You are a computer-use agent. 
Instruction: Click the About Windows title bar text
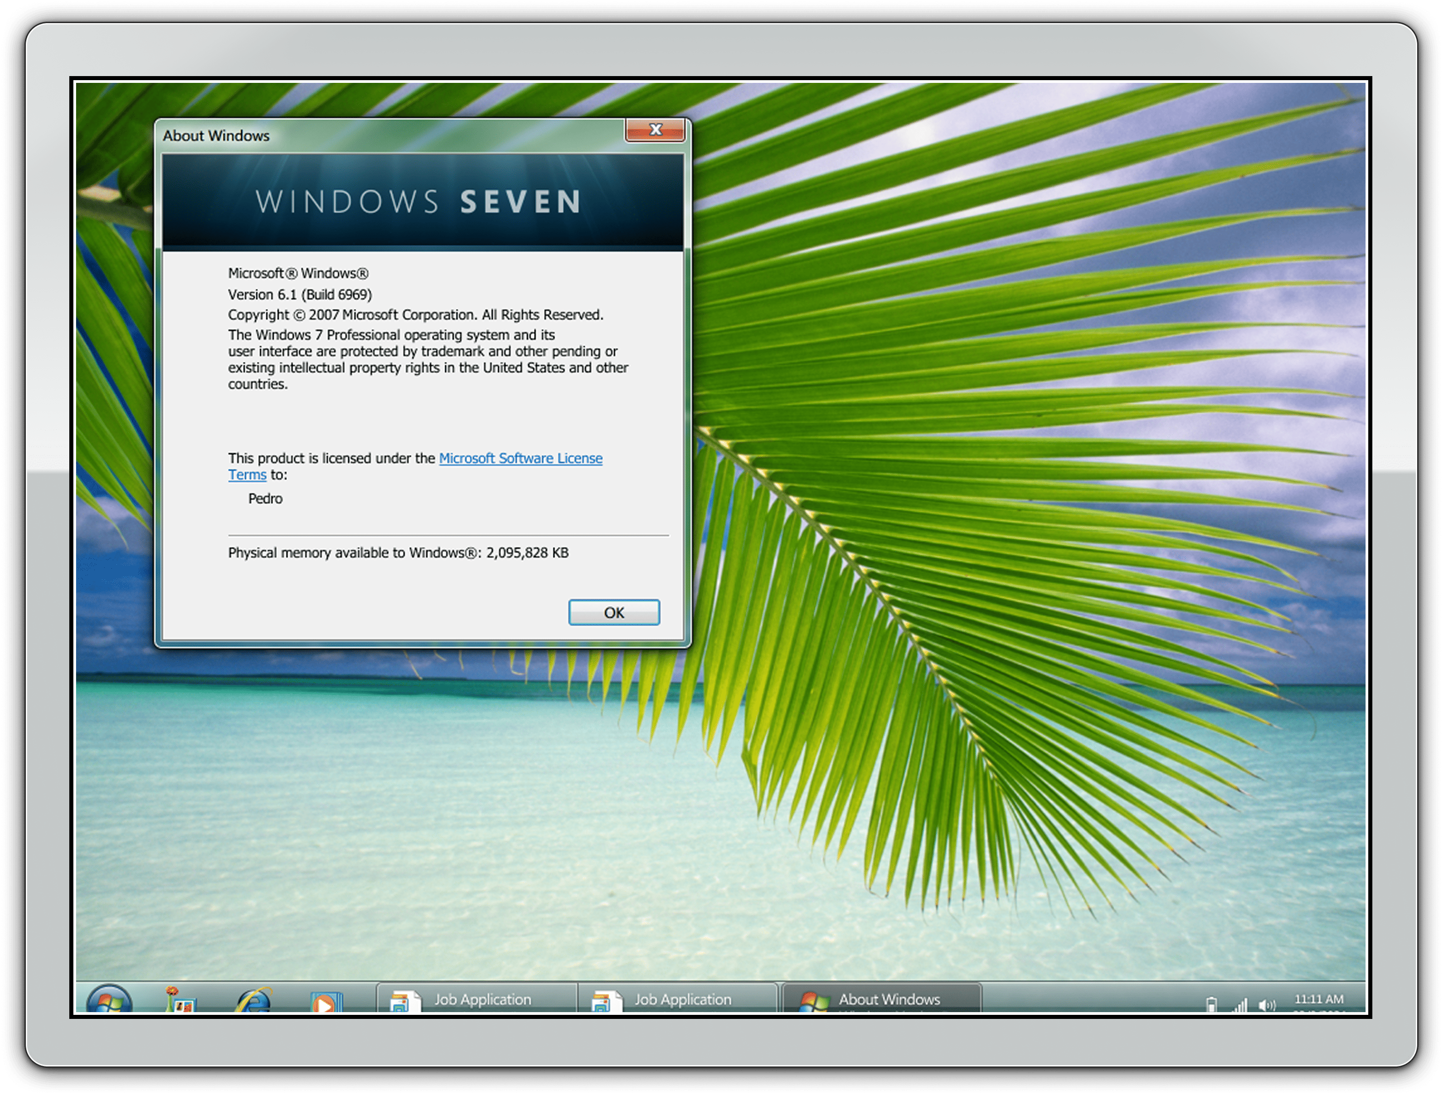[216, 136]
